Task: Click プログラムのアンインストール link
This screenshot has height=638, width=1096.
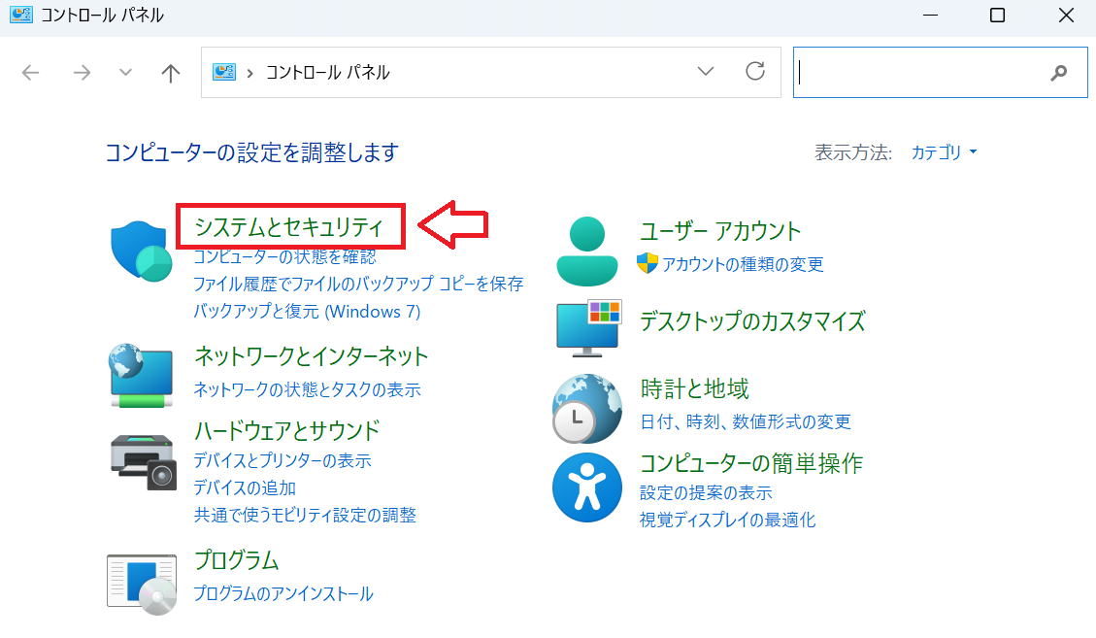Action: click(x=283, y=594)
